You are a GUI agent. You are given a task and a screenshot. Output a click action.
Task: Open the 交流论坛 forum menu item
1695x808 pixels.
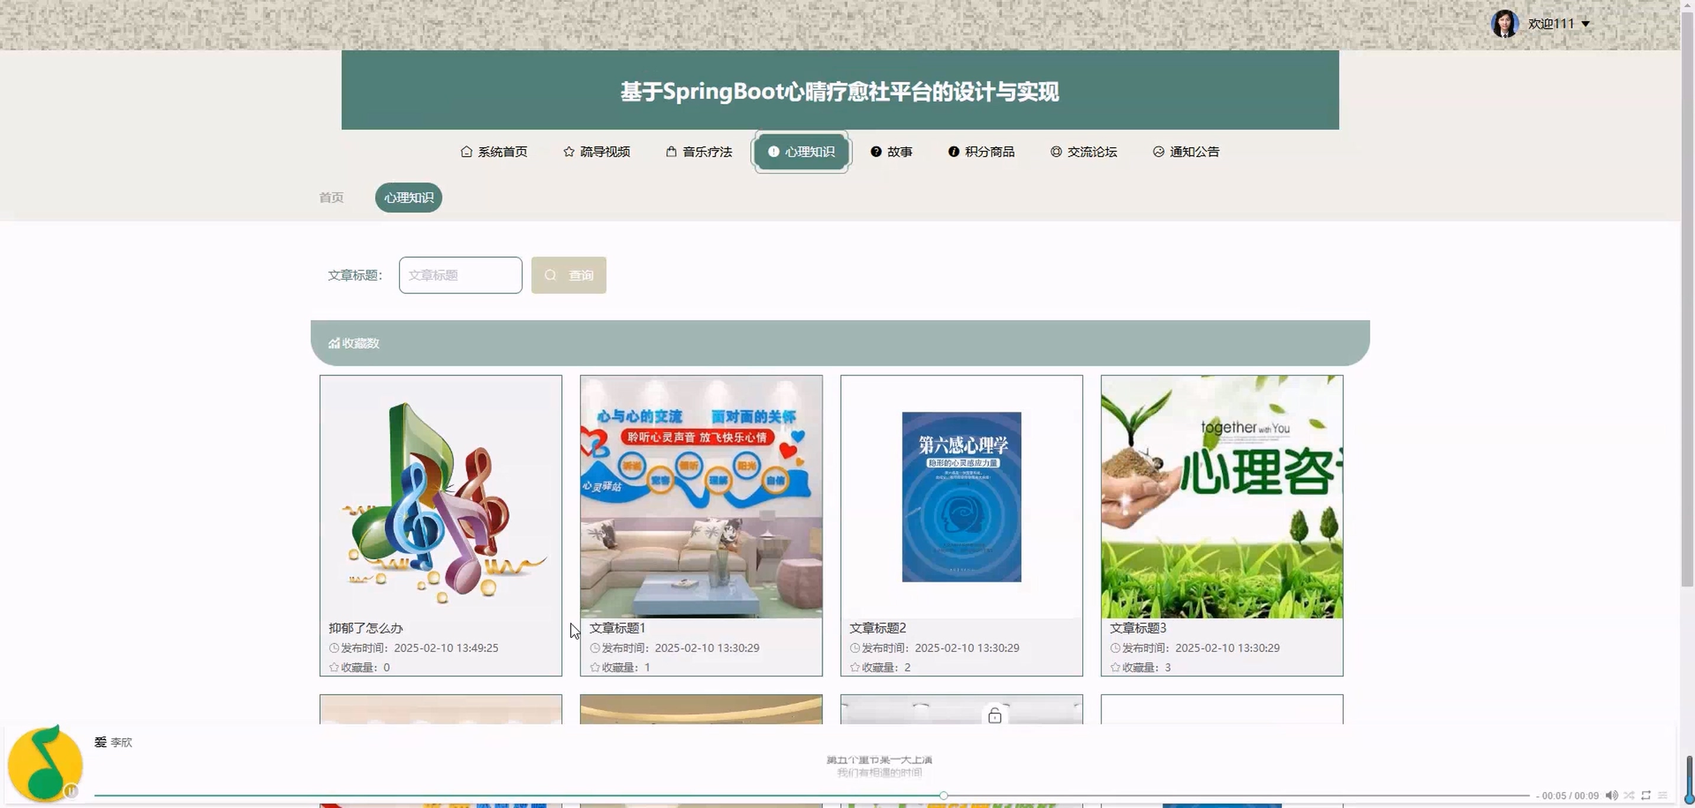click(1084, 152)
